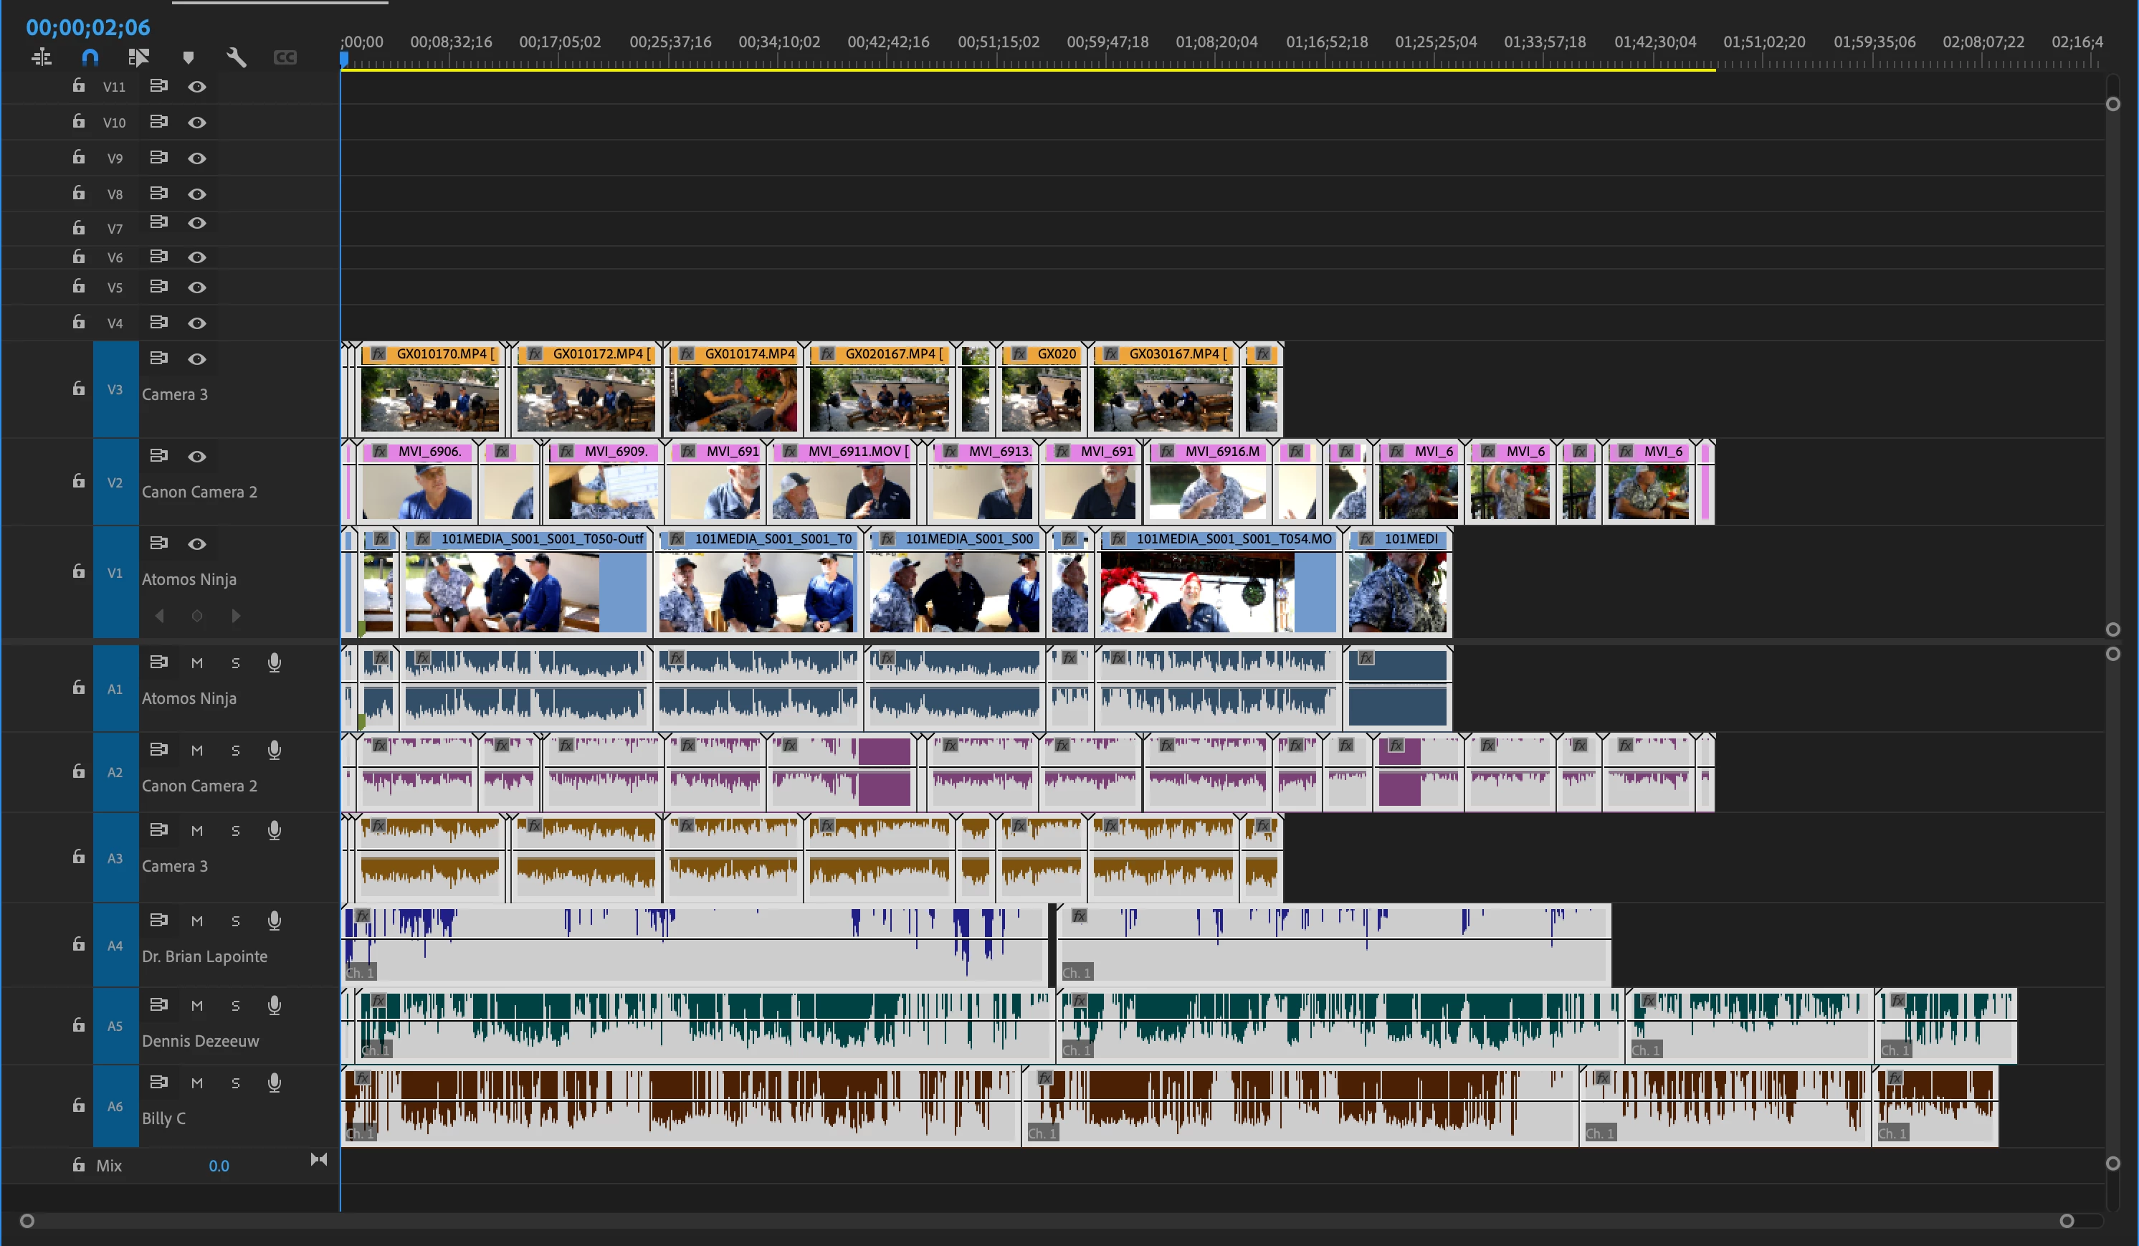Toggle linked selection icon
The image size is (2139, 1246).
tap(138, 58)
